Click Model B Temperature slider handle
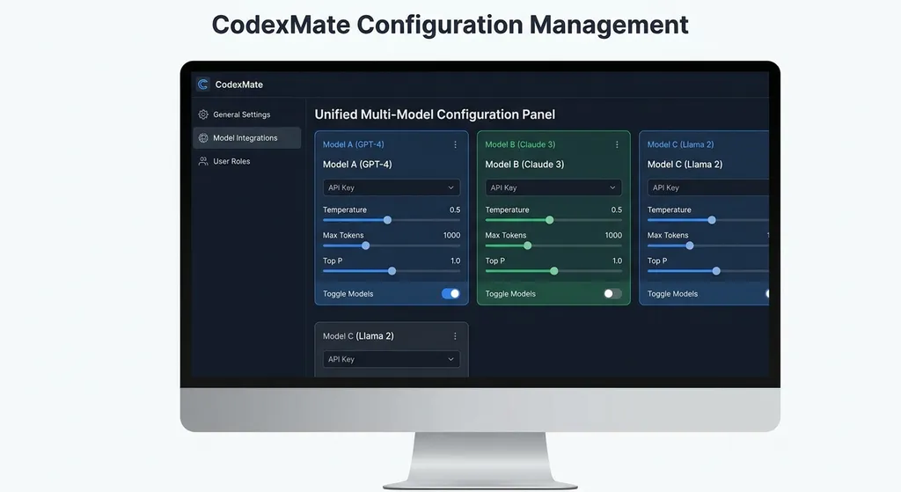 point(549,220)
